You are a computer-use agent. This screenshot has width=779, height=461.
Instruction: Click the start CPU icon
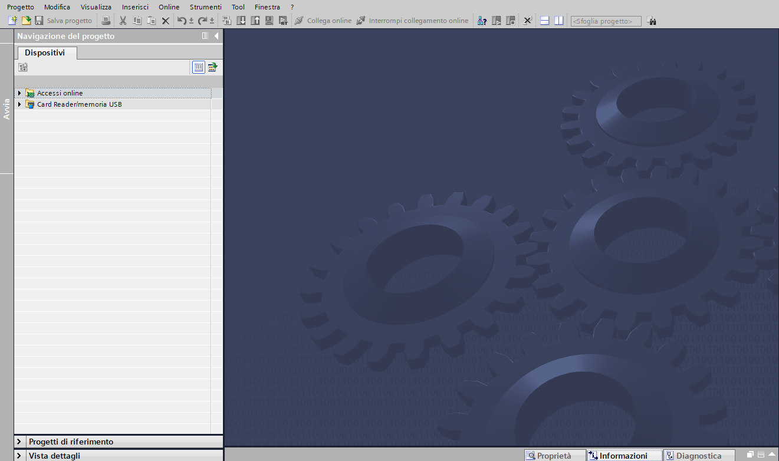tap(496, 21)
